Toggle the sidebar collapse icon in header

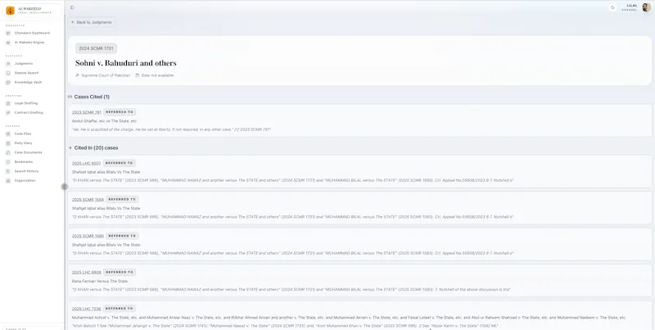click(72, 7)
